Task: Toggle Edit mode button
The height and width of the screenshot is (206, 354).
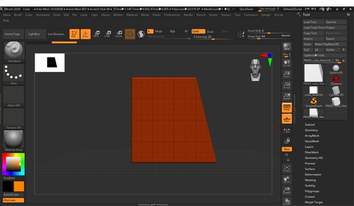Action: (x=75, y=34)
